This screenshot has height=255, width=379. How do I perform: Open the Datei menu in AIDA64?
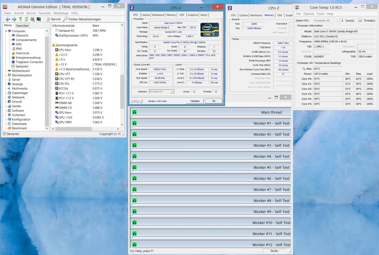8,13
